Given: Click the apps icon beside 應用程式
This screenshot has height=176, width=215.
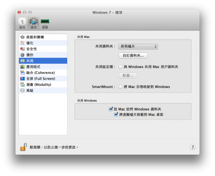Looking at the screenshot, I should 23,67.
